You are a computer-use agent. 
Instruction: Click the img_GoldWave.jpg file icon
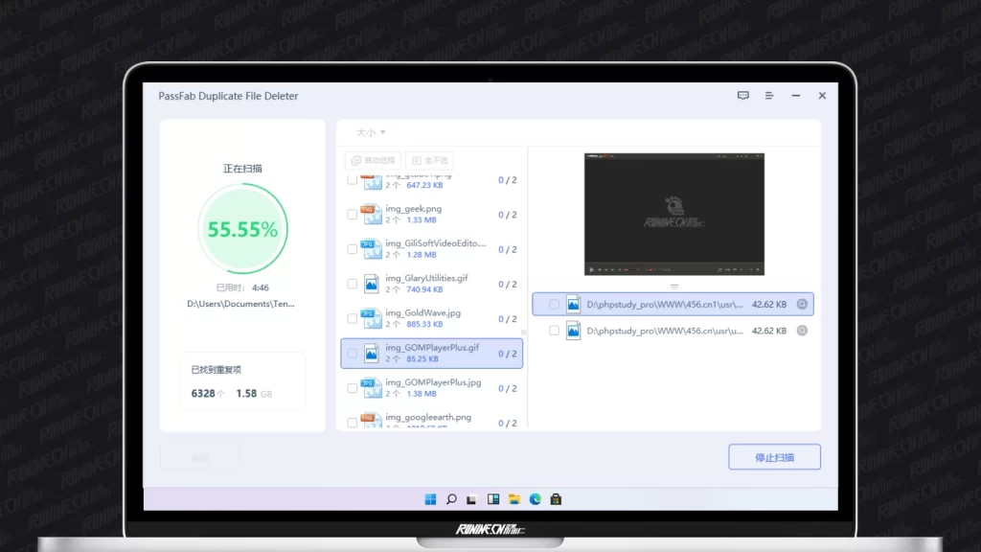pyautogui.click(x=371, y=318)
